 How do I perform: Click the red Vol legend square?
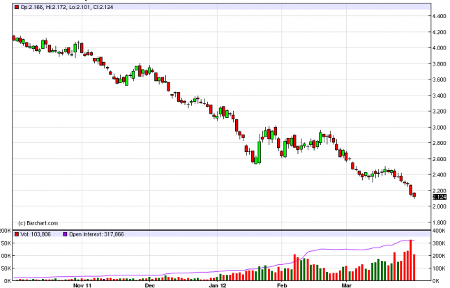click(x=17, y=234)
